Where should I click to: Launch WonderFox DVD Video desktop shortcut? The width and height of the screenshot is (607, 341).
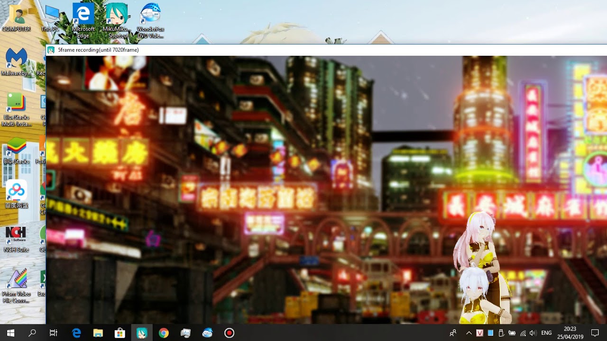pos(151,20)
